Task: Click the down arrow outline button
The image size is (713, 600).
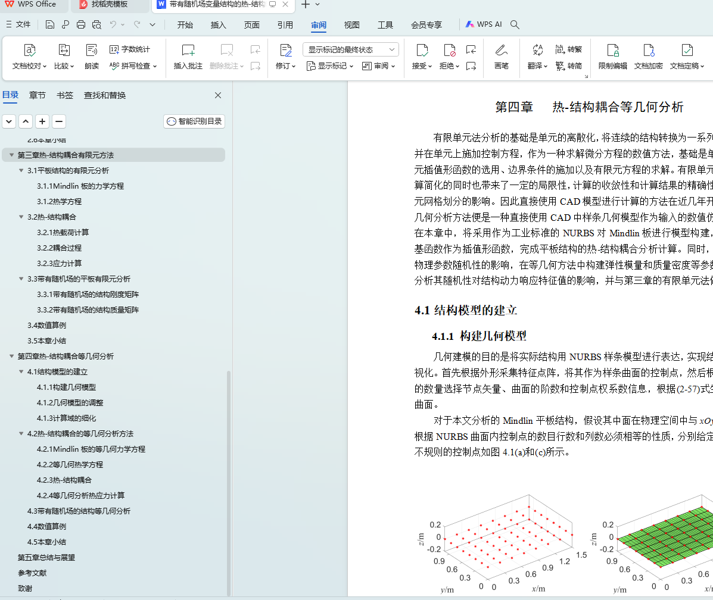Action: 9,121
